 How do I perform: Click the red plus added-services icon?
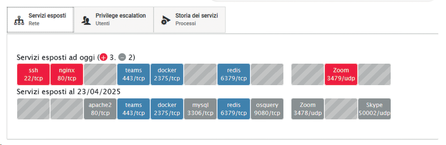104,57
